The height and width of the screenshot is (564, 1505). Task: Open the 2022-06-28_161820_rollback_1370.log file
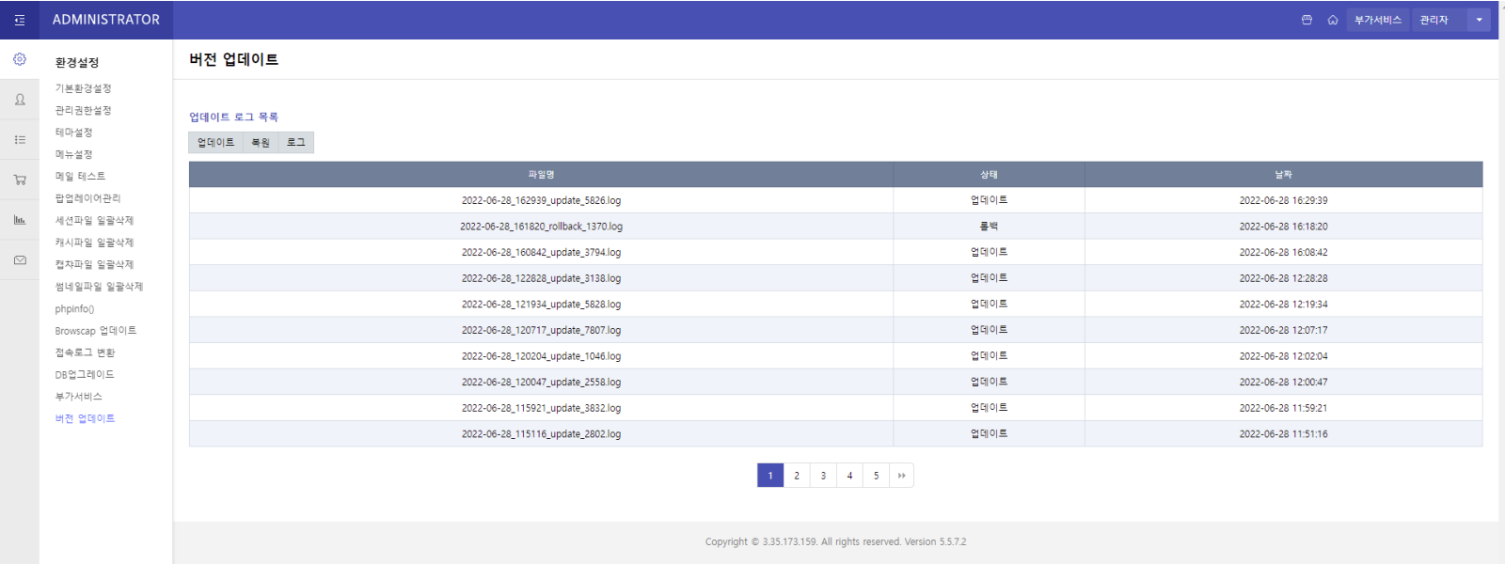click(x=541, y=227)
